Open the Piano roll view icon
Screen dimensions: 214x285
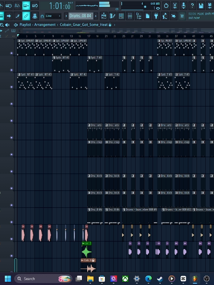pyautogui.click(x=113, y=16)
